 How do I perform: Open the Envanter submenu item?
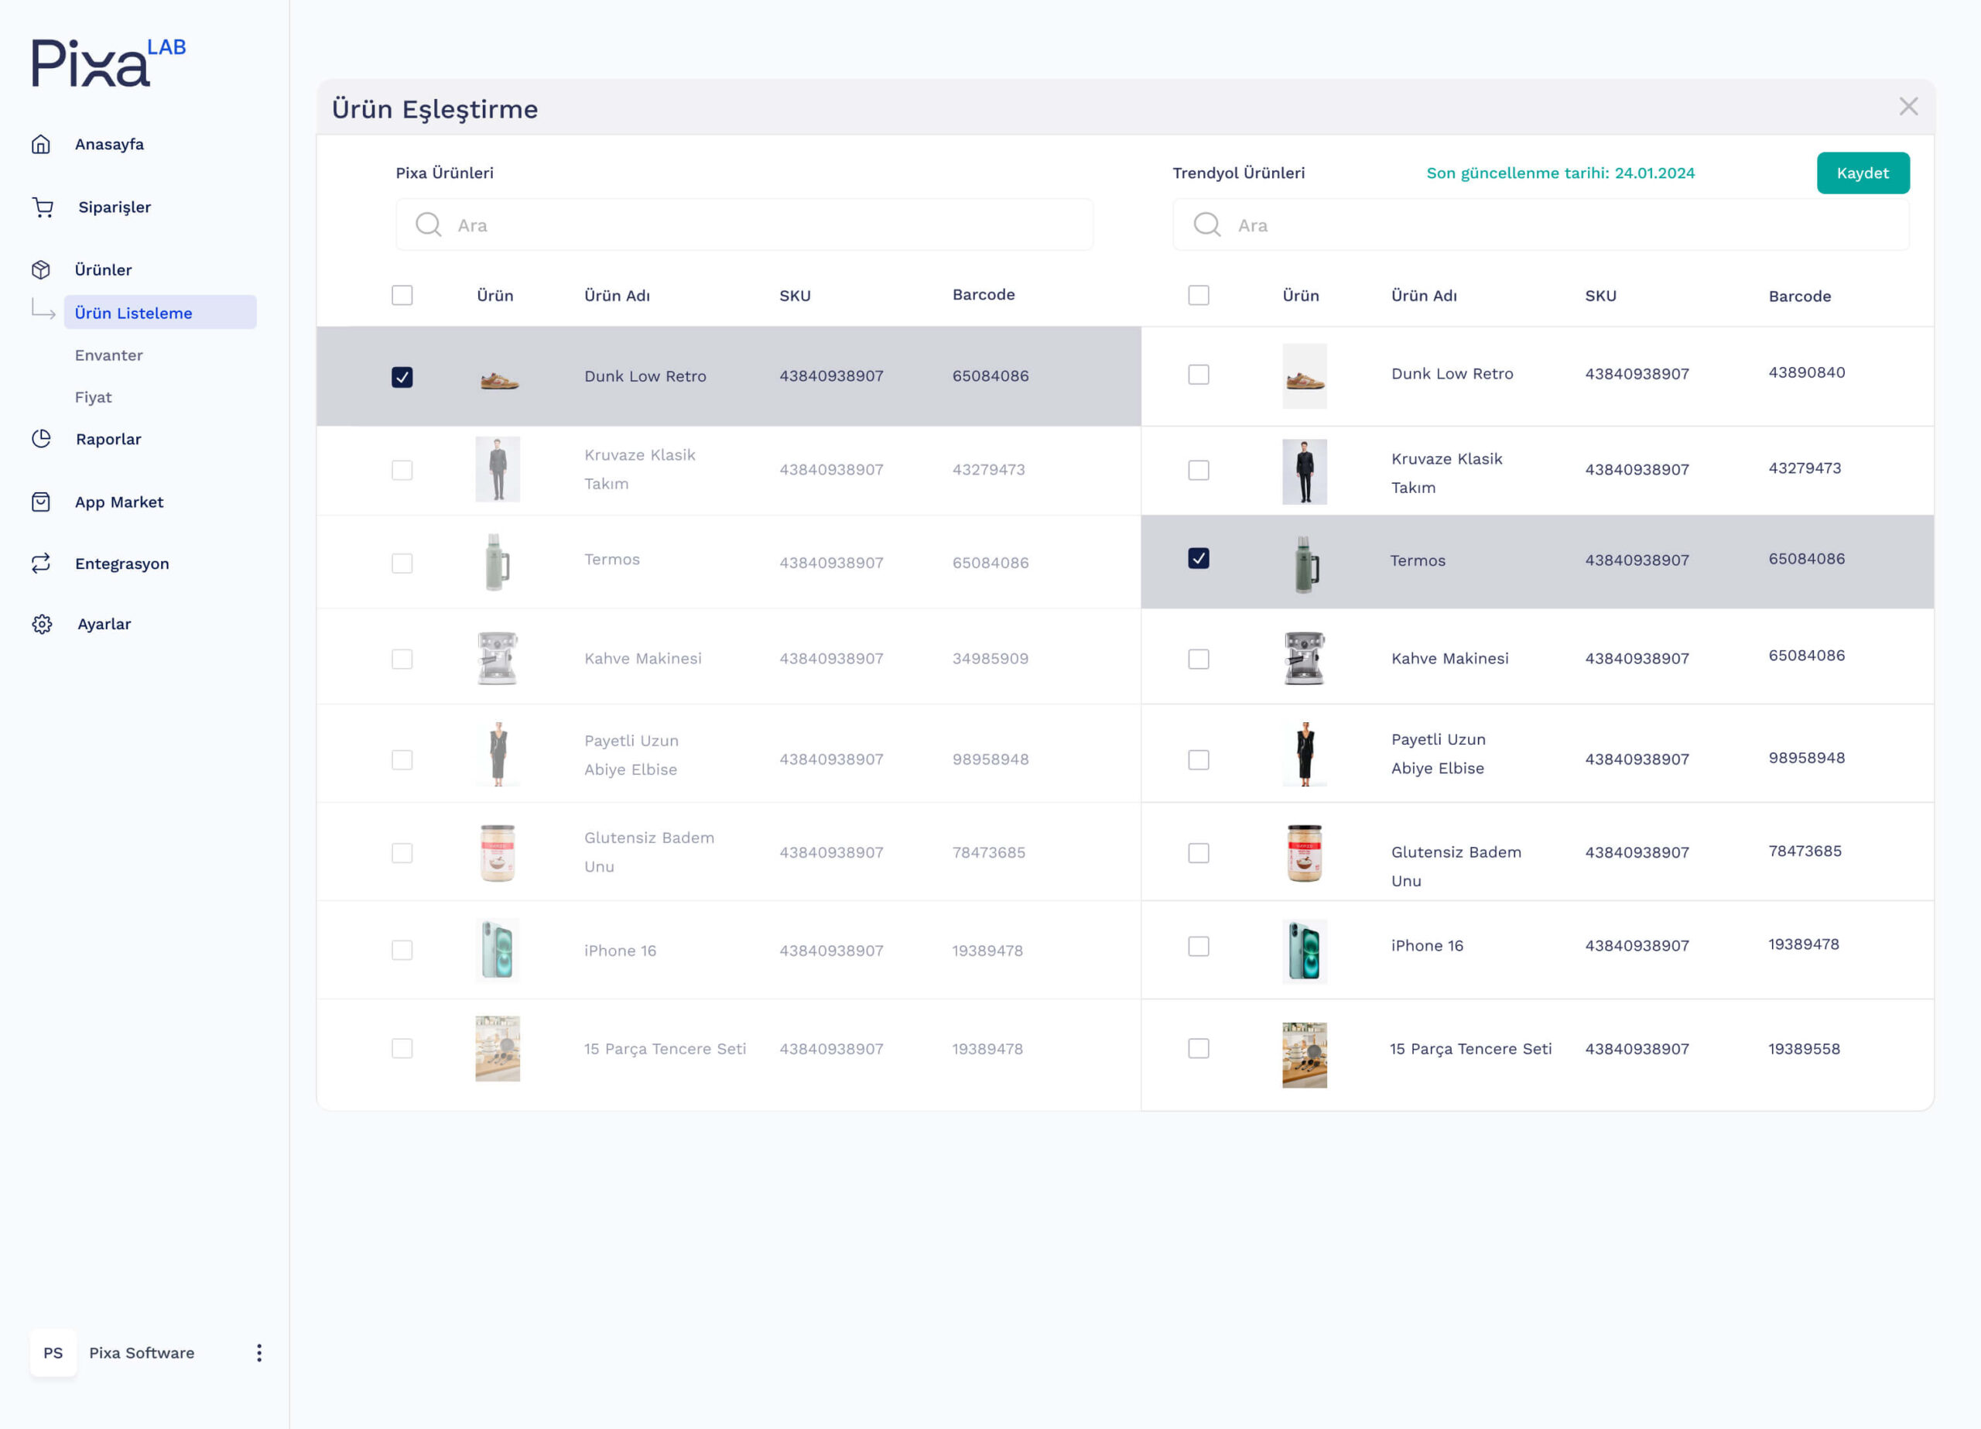click(x=108, y=355)
